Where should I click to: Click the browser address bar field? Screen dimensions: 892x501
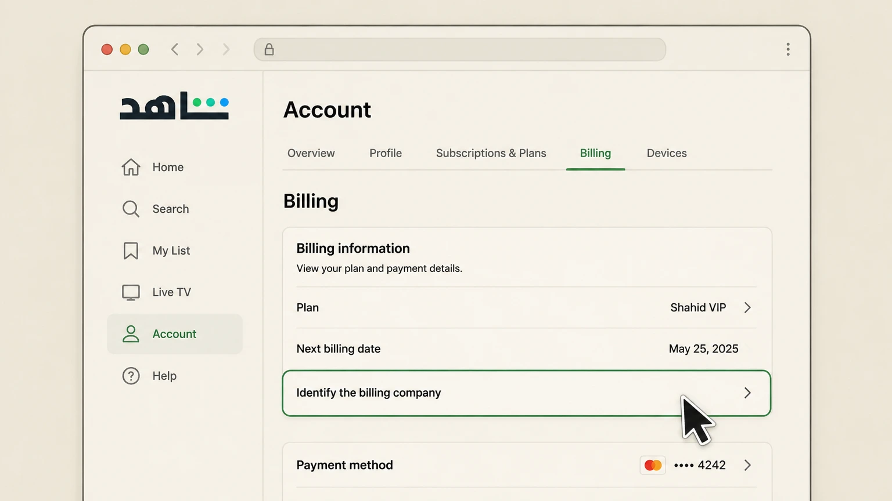coord(460,49)
